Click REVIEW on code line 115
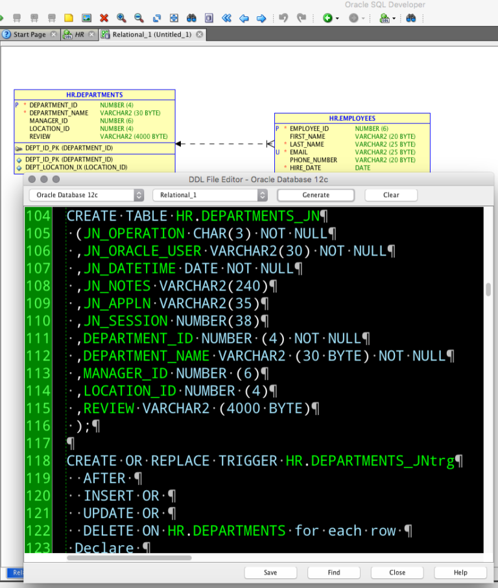498x588 pixels. coord(109,408)
